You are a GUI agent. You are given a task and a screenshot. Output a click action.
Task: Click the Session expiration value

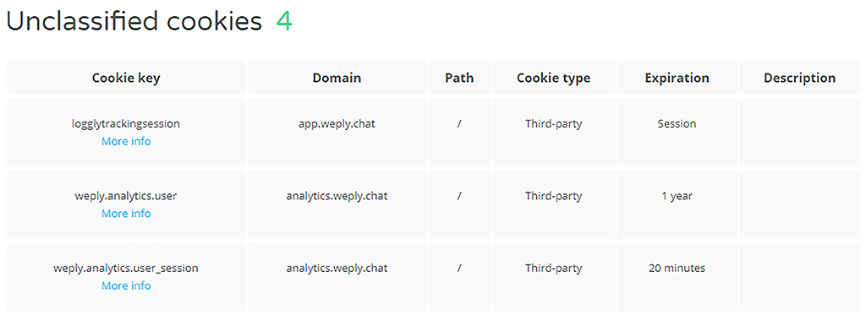point(677,123)
